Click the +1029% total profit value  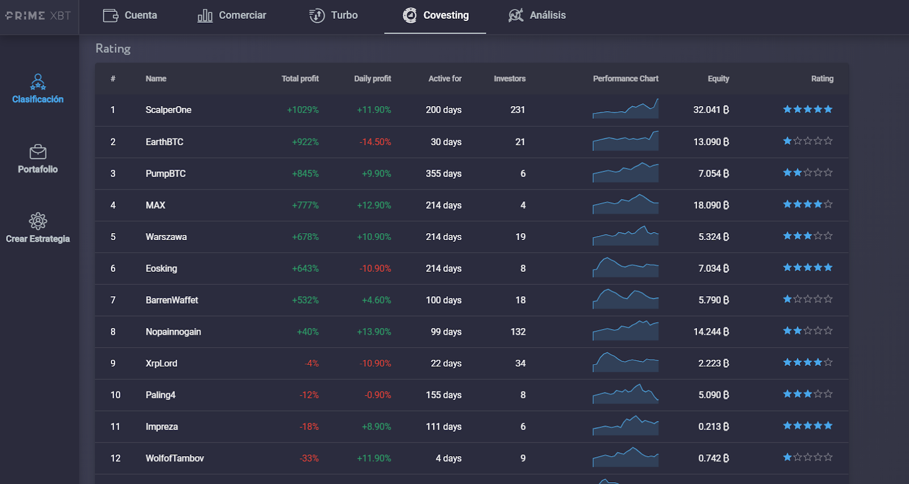pyautogui.click(x=303, y=110)
